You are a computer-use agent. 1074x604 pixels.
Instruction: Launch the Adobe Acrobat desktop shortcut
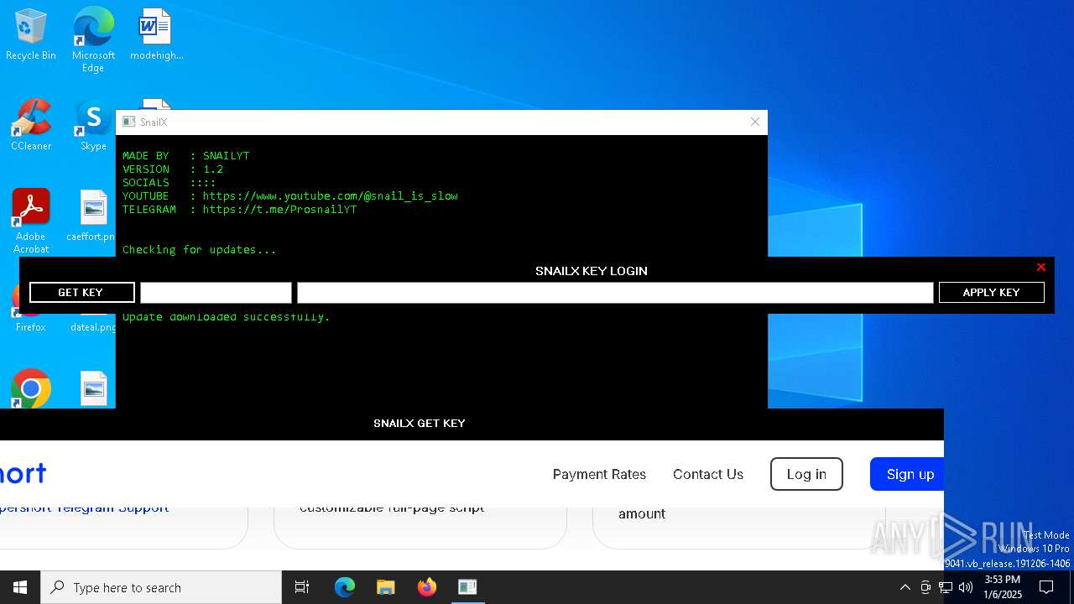coord(31,221)
